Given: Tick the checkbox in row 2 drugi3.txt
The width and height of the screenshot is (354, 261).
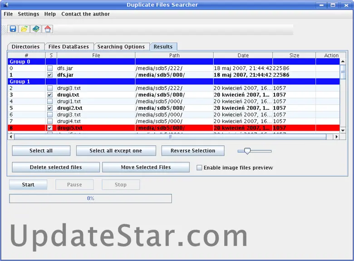Looking at the screenshot, I should [x=50, y=88].
